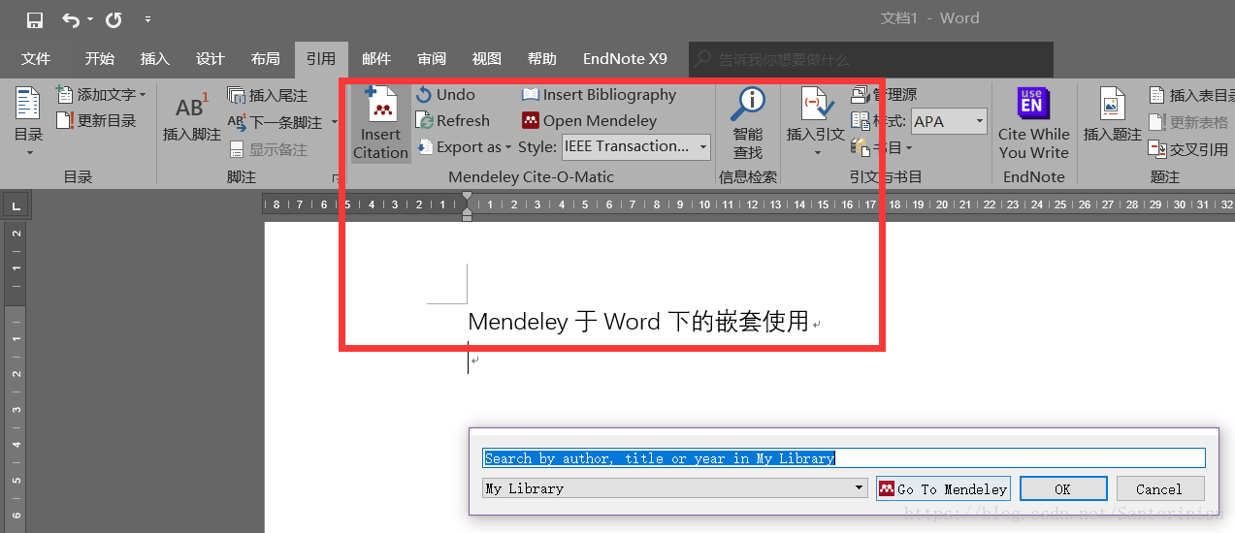Viewport: 1235px width, 533px height.
Task: Click the Redo icon in quick access toolbar
Action: (x=114, y=19)
